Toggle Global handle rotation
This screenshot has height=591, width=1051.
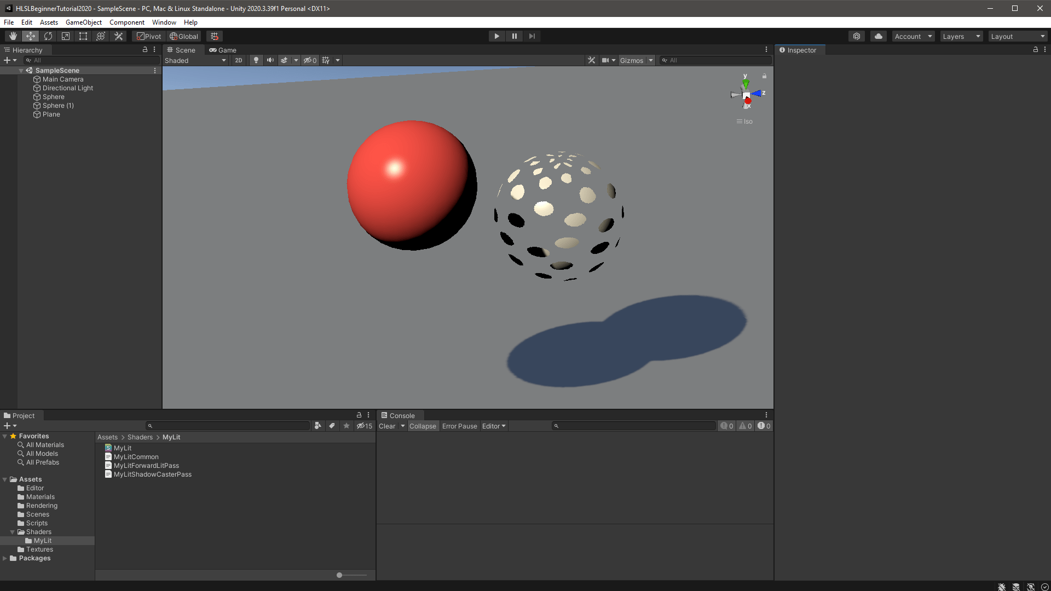pyautogui.click(x=184, y=36)
